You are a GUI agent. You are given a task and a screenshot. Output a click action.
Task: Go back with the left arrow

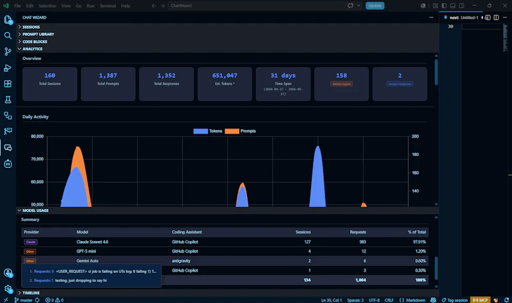pos(154,6)
